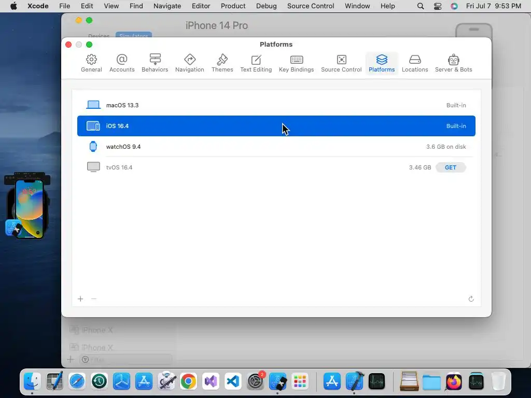Image resolution: width=531 pixels, height=398 pixels.
Task: Select the macOS 13.3 platform row
Action: (x=276, y=105)
